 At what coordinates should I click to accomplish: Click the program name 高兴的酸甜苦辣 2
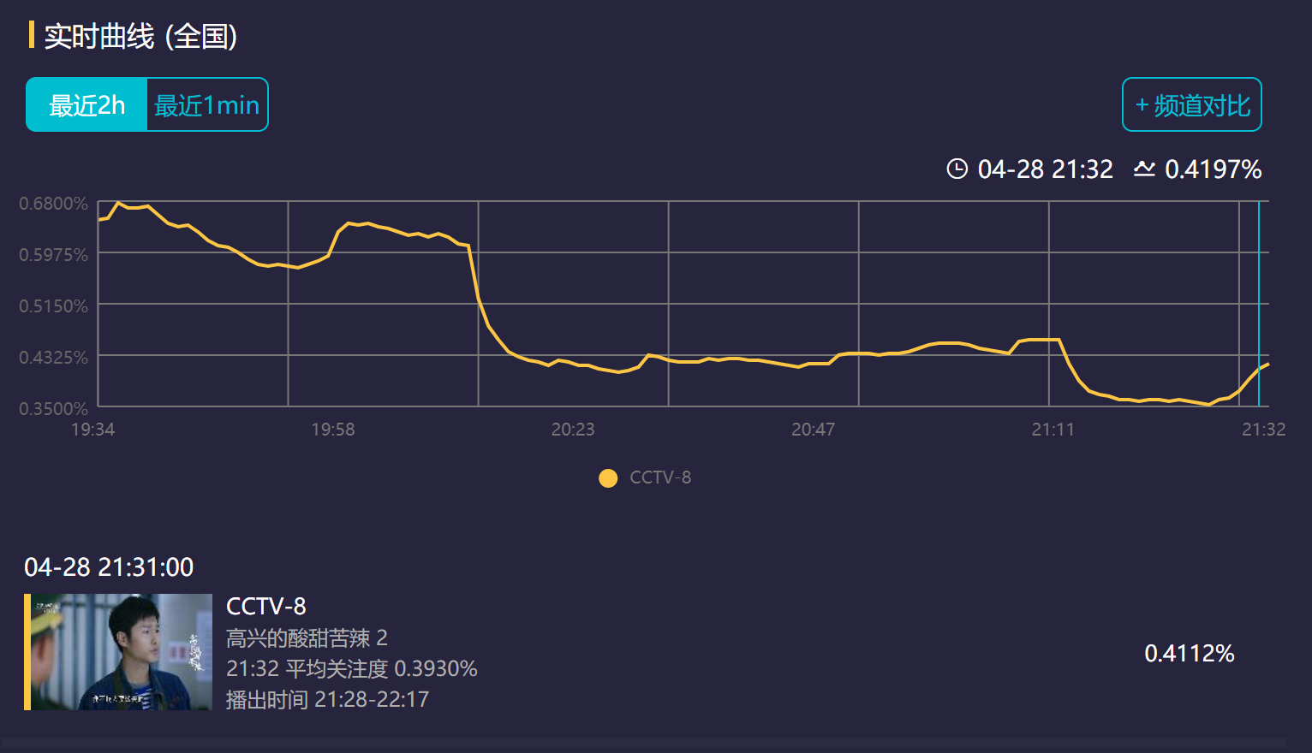point(307,637)
